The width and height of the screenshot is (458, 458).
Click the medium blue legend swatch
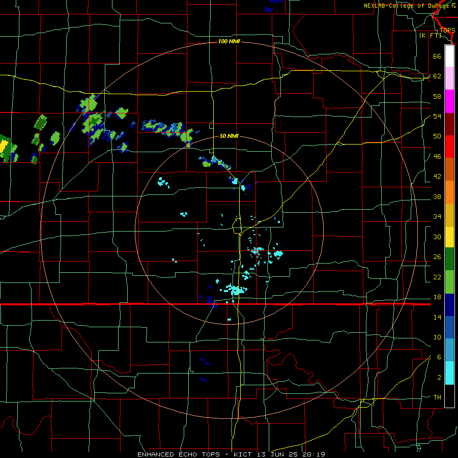pos(449,328)
